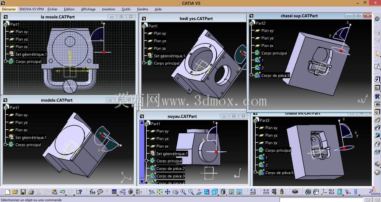The width and height of the screenshot is (381, 202).
Task: Click the Zoom Out magnifier
Action: coord(191,192)
